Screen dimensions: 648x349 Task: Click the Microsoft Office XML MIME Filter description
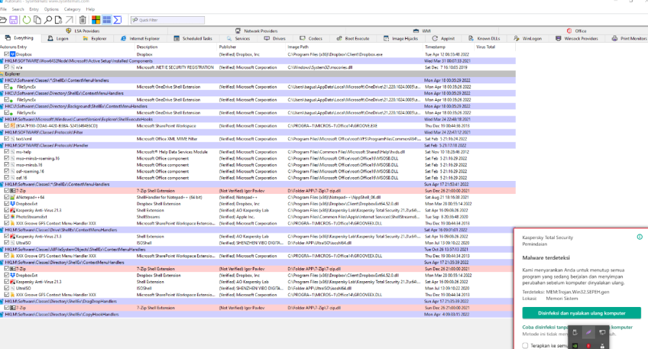(x=167, y=139)
